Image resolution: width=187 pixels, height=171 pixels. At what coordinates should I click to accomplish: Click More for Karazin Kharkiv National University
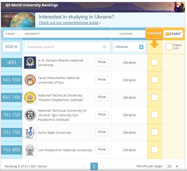coord(102,63)
